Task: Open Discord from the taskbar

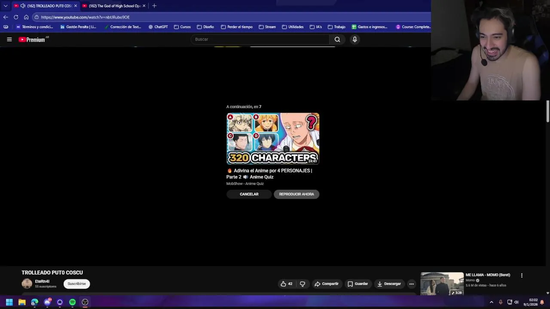Action: tap(47, 302)
